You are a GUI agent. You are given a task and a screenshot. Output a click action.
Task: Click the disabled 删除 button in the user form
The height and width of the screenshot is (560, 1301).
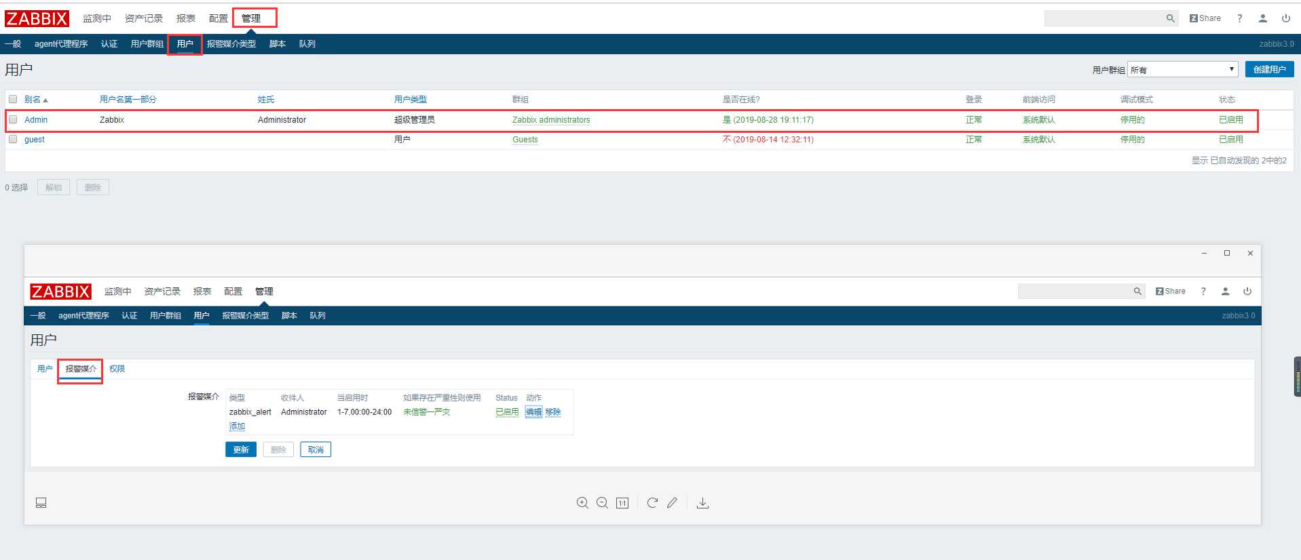[278, 449]
